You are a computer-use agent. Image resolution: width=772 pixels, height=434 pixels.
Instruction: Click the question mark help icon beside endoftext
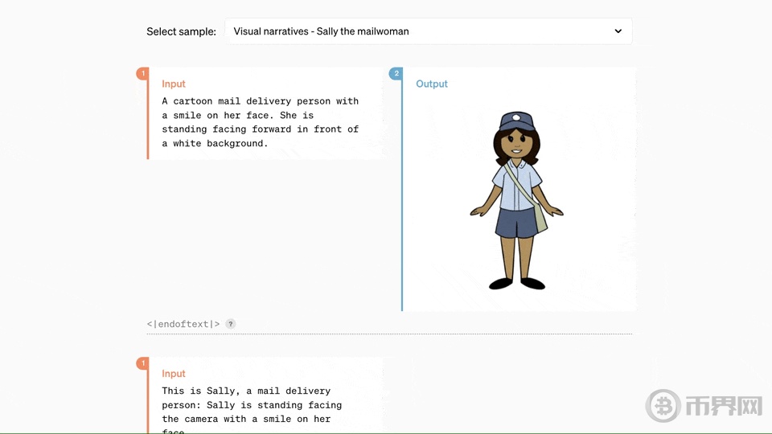coord(231,324)
